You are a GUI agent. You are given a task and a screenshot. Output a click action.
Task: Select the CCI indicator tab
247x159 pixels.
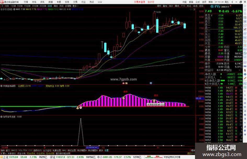pyautogui.click(x=30, y=150)
